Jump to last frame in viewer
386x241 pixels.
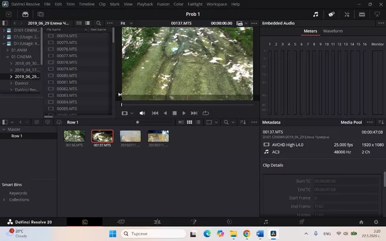[194, 113]
